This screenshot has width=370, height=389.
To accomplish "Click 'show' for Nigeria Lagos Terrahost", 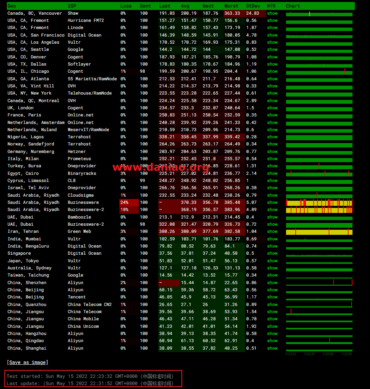I will (272, 137).
